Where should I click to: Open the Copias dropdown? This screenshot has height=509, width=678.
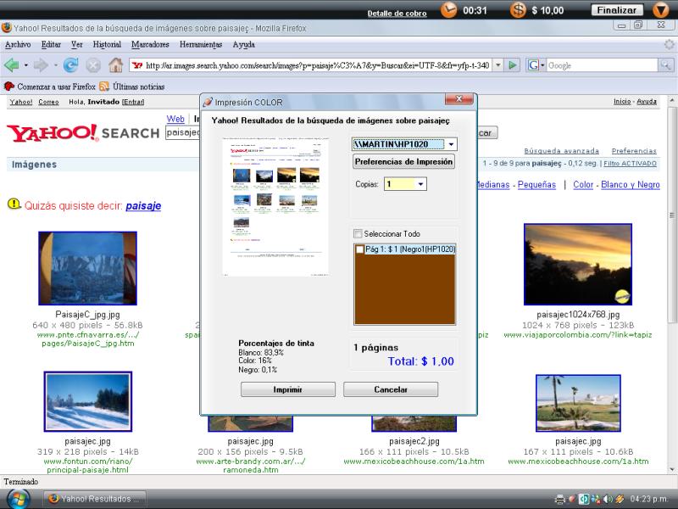[420, 184]
